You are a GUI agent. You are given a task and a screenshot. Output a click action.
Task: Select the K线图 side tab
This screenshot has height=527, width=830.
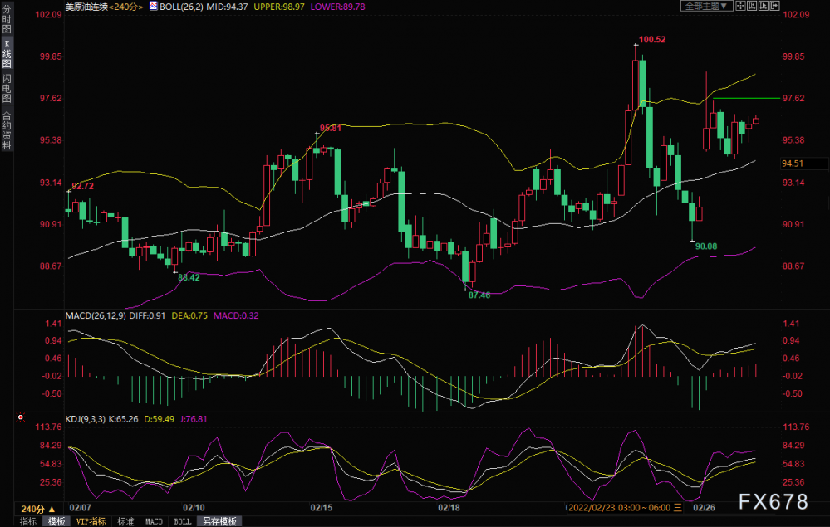(7, 53)
